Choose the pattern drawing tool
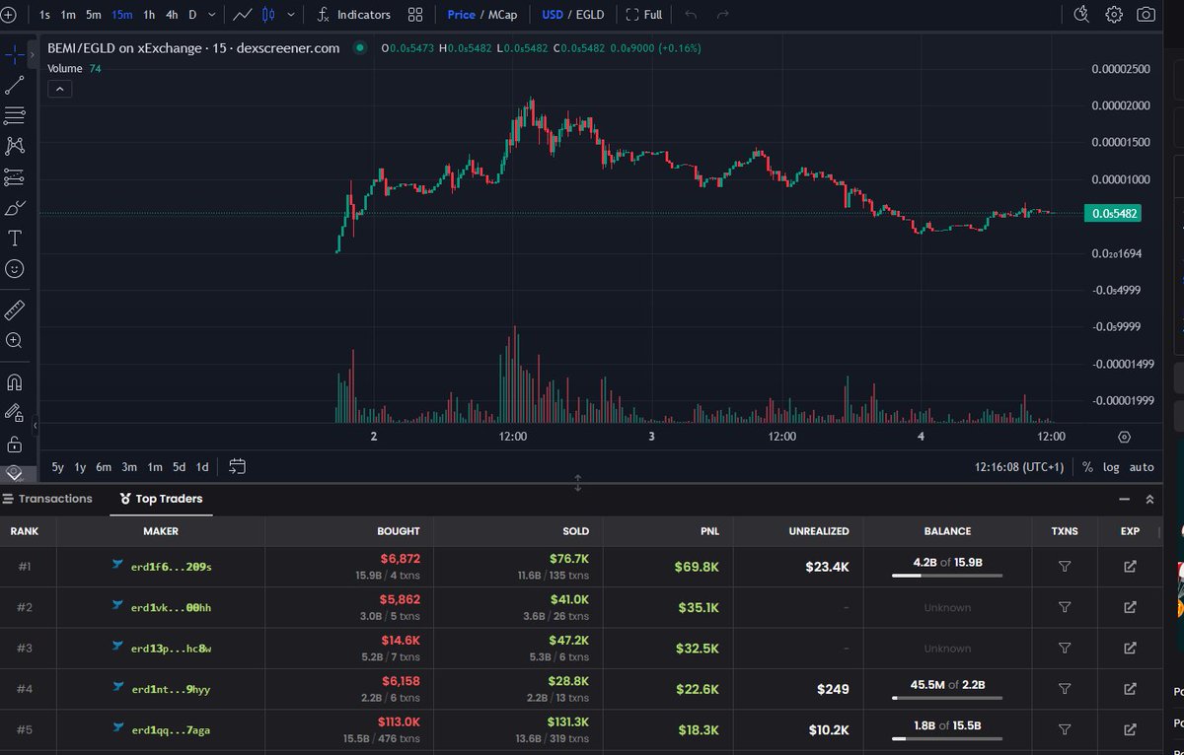1184x755 pixels. (15, 146)
